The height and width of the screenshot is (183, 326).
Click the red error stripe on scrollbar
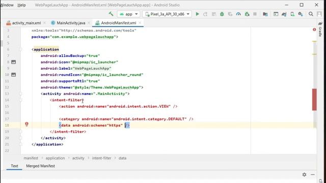pos(314,100)
